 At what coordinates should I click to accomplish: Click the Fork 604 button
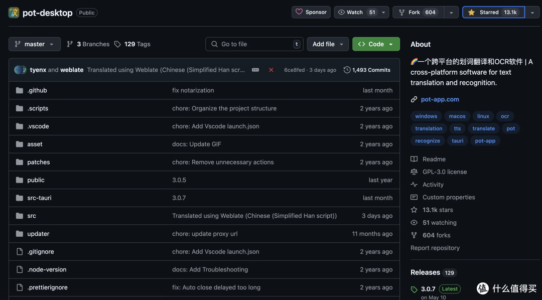418,12
